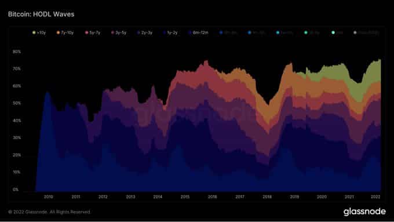
Task: Click the 2021 x-axis label
Action: click(x=349, y=197)
